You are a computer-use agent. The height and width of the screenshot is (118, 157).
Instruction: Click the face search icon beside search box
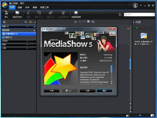[x=120, y=14]
